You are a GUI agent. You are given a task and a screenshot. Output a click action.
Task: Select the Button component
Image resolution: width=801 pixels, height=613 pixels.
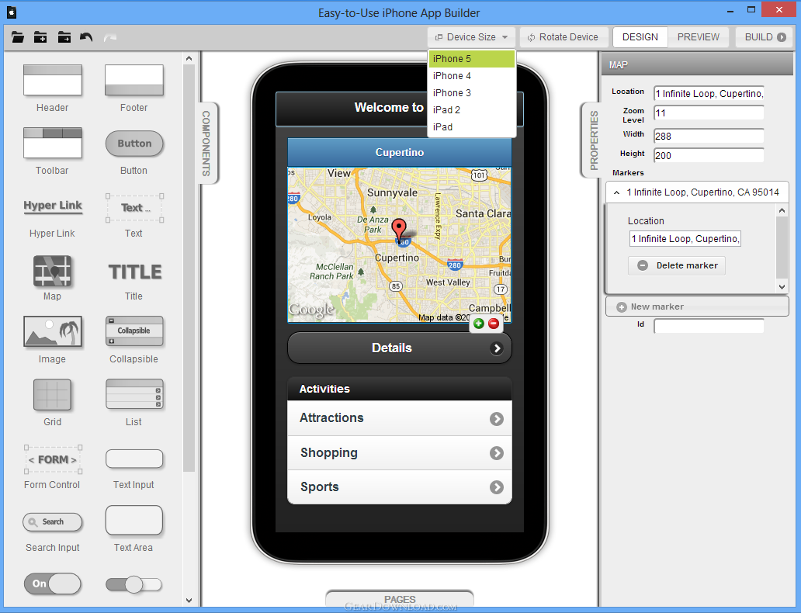point(133,151)
